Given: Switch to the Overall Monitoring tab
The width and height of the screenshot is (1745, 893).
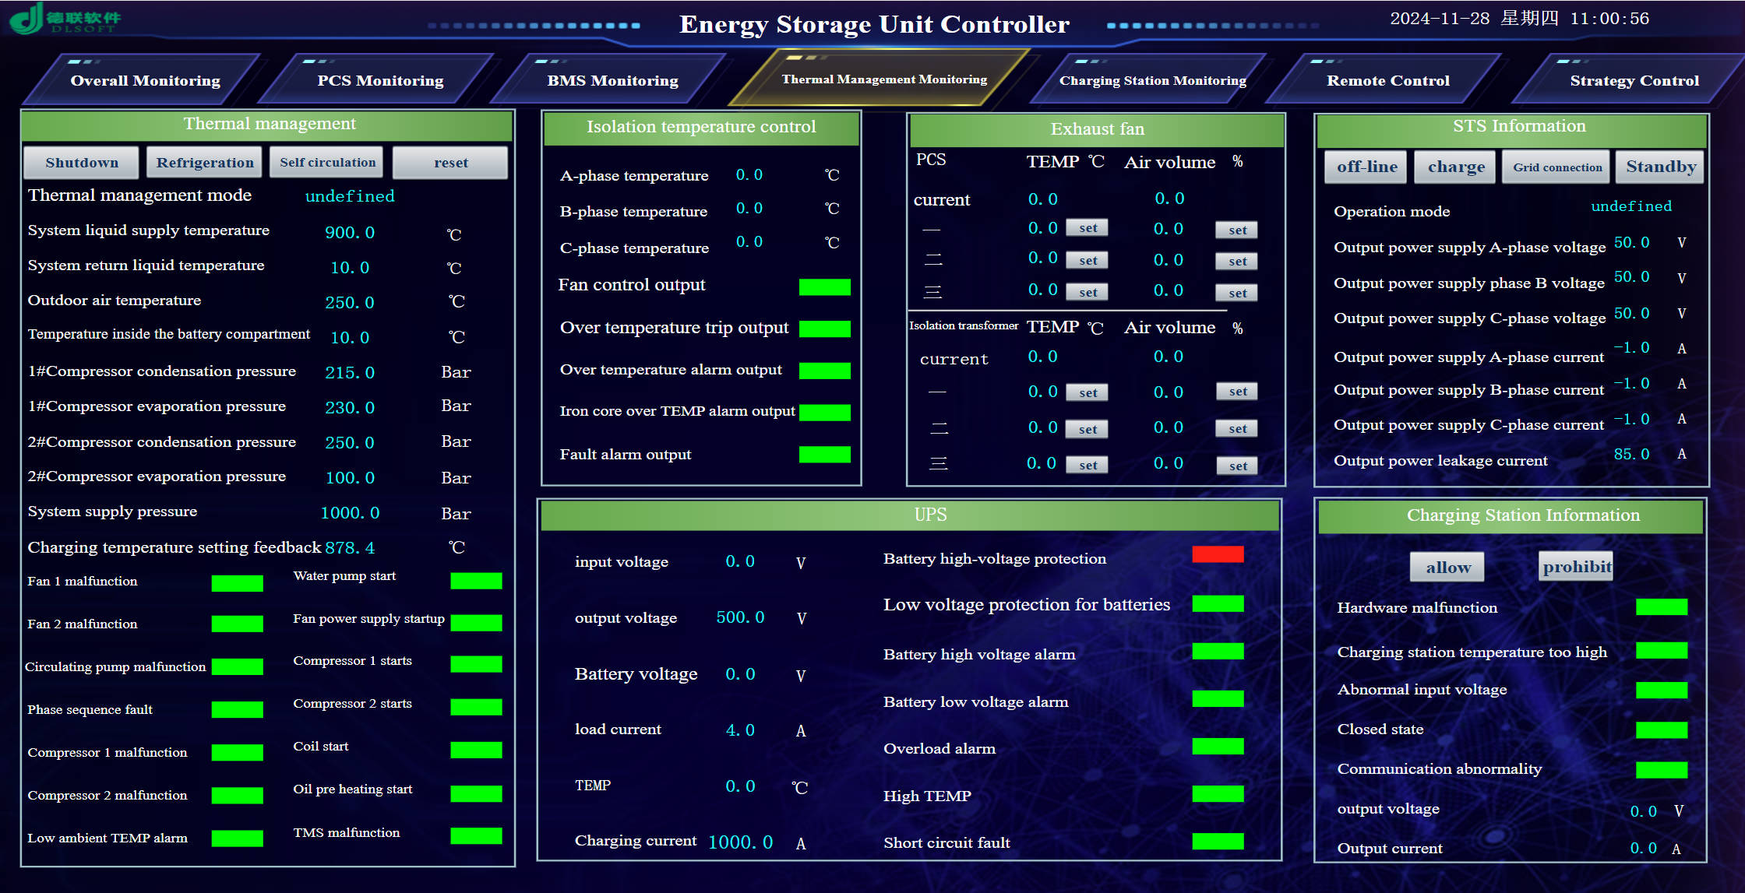Looking at the screenshot, I should click(145, 79).
